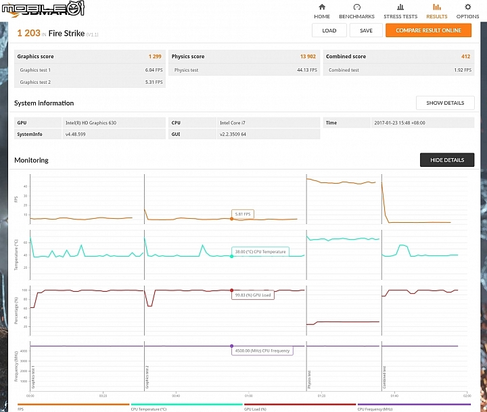
Task: Click the Benchmarks gauge icon
Action: [357, 7]
